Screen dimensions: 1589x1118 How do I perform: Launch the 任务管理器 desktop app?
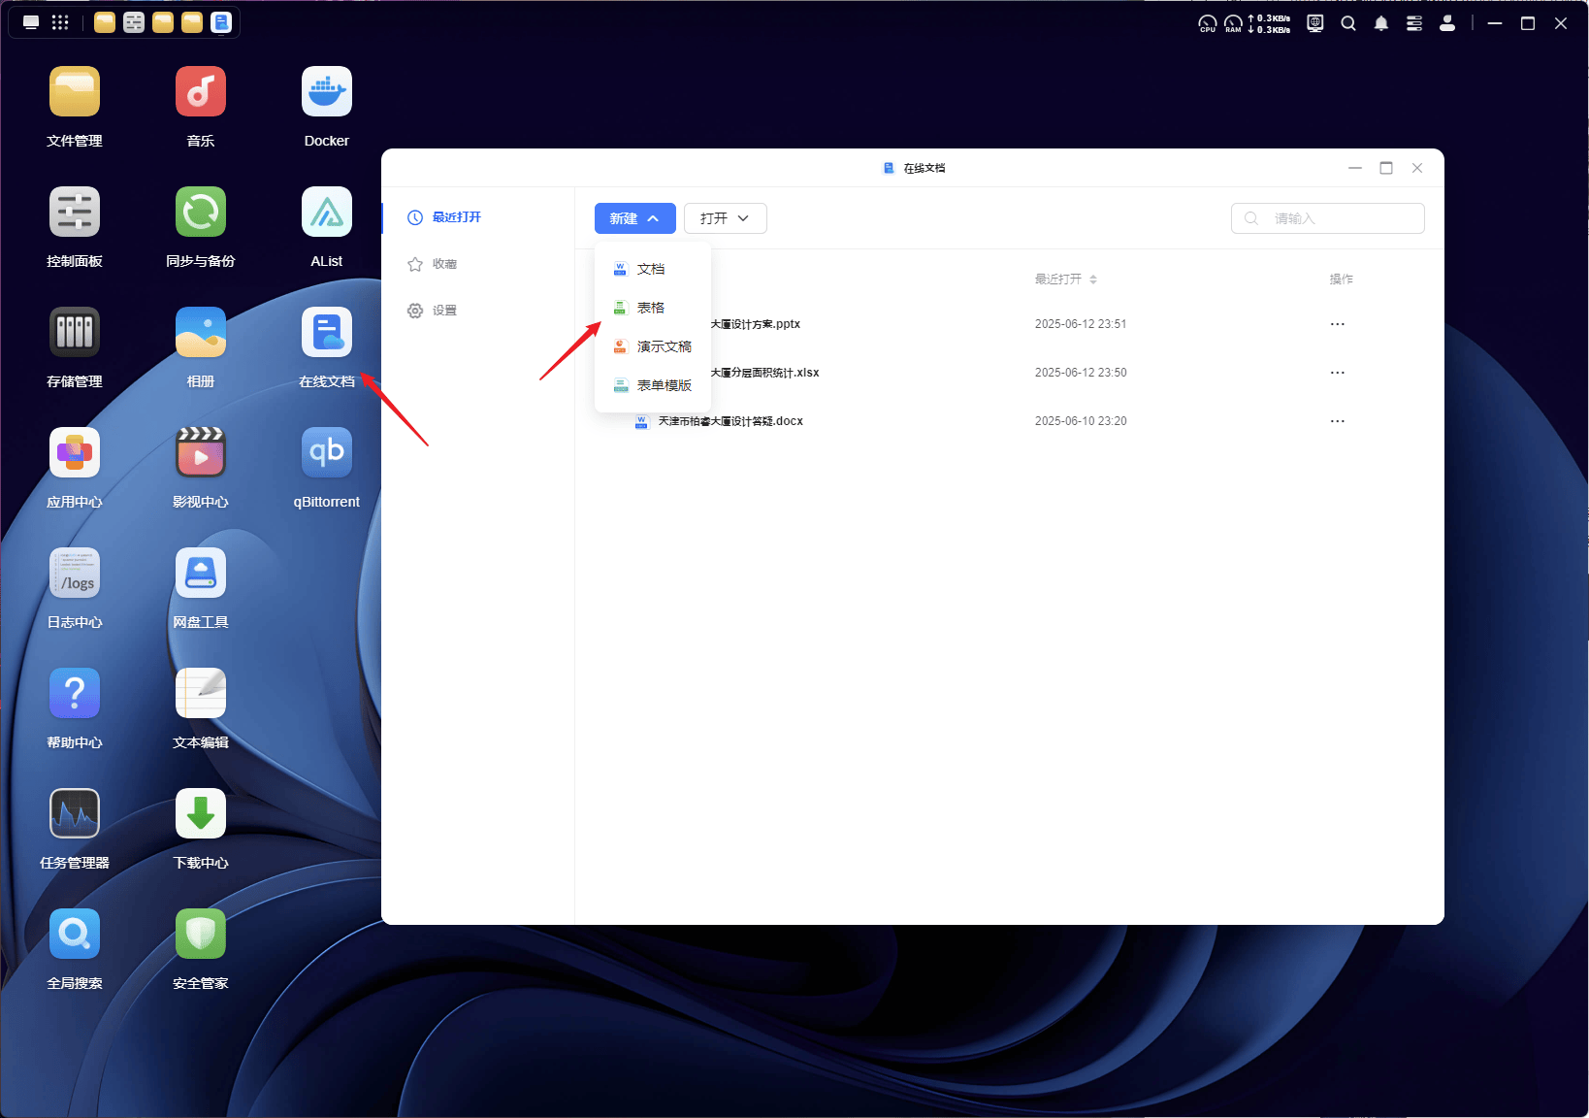coord(74,813)
